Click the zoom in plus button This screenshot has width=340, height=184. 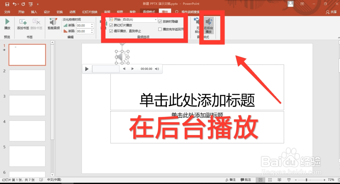point(324,180)
